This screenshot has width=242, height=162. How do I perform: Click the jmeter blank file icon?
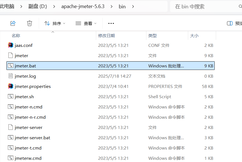point(11,55)
